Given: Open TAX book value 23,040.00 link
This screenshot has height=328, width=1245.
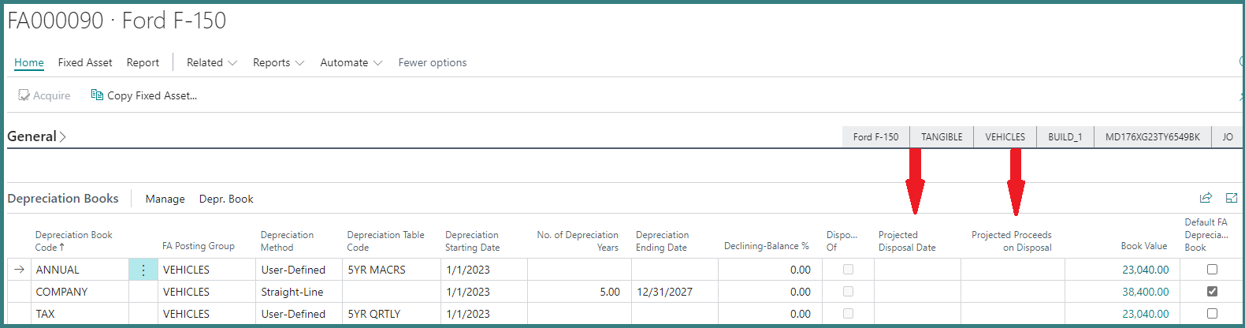Looking at the screenshot, I should click(x=1146, y=314).
